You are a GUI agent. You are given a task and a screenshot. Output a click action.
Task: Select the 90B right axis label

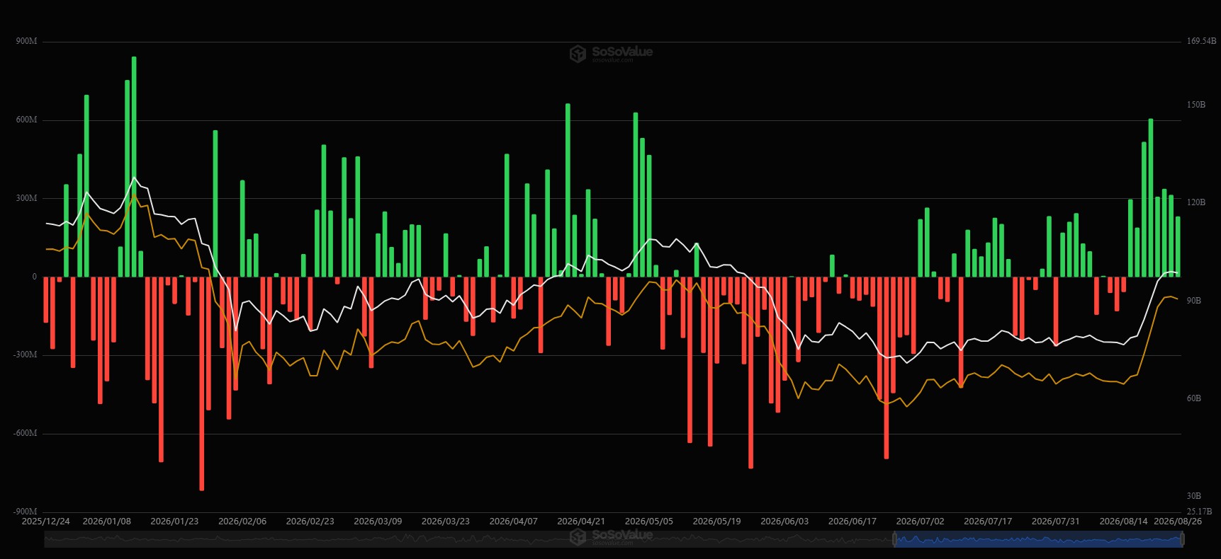[x=1194, y=301]
